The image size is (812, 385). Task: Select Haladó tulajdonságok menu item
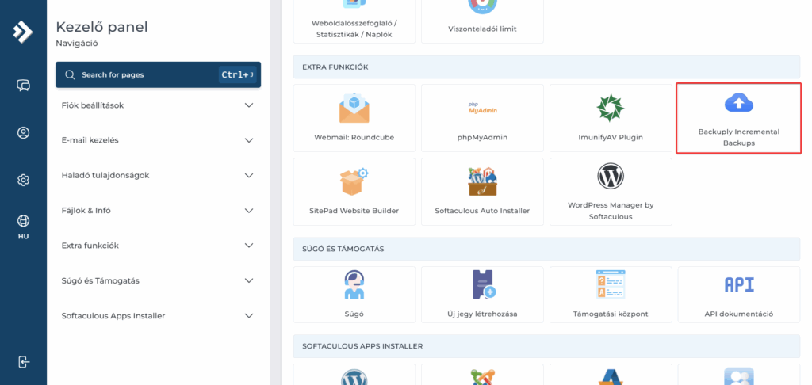[158, 175]
